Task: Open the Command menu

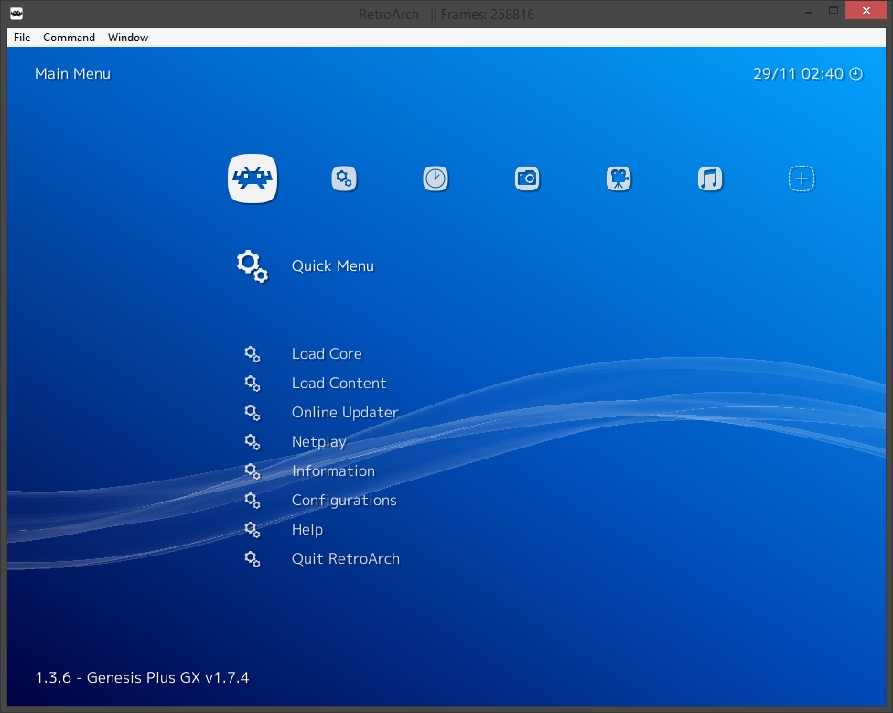Action: coord(69,38)
